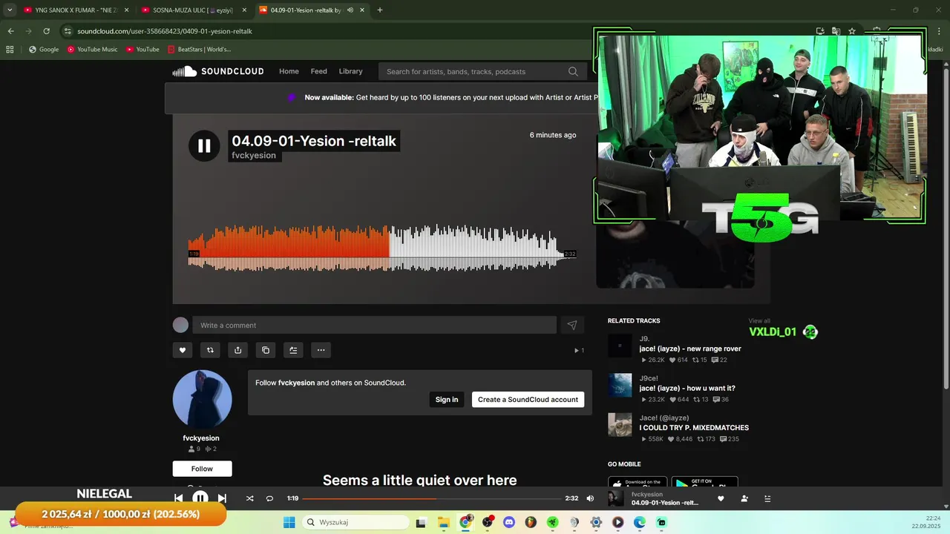
Task: Open fvckyesion profile avatar
Action: 202,399
